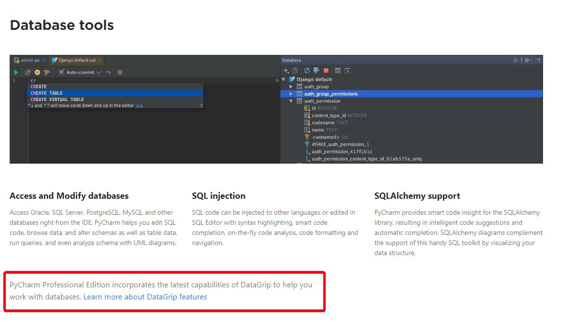
Task: Click the orange P parameters icon
Action: [37, 72]
